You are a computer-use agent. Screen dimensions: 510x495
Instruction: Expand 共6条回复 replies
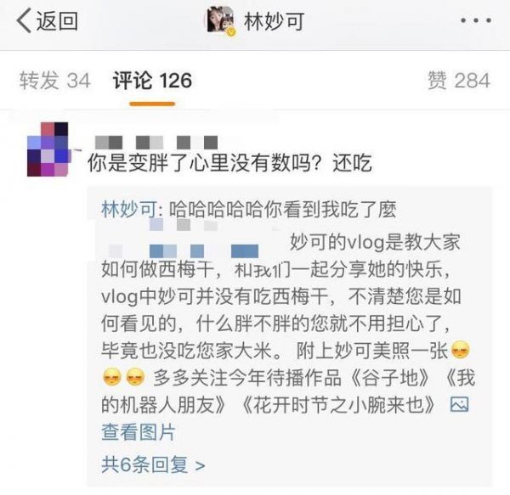[153, 464]
